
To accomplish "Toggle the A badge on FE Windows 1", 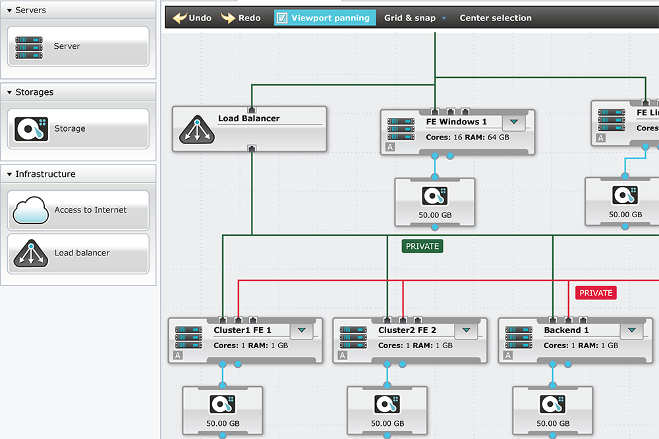I will coord(390,147).
